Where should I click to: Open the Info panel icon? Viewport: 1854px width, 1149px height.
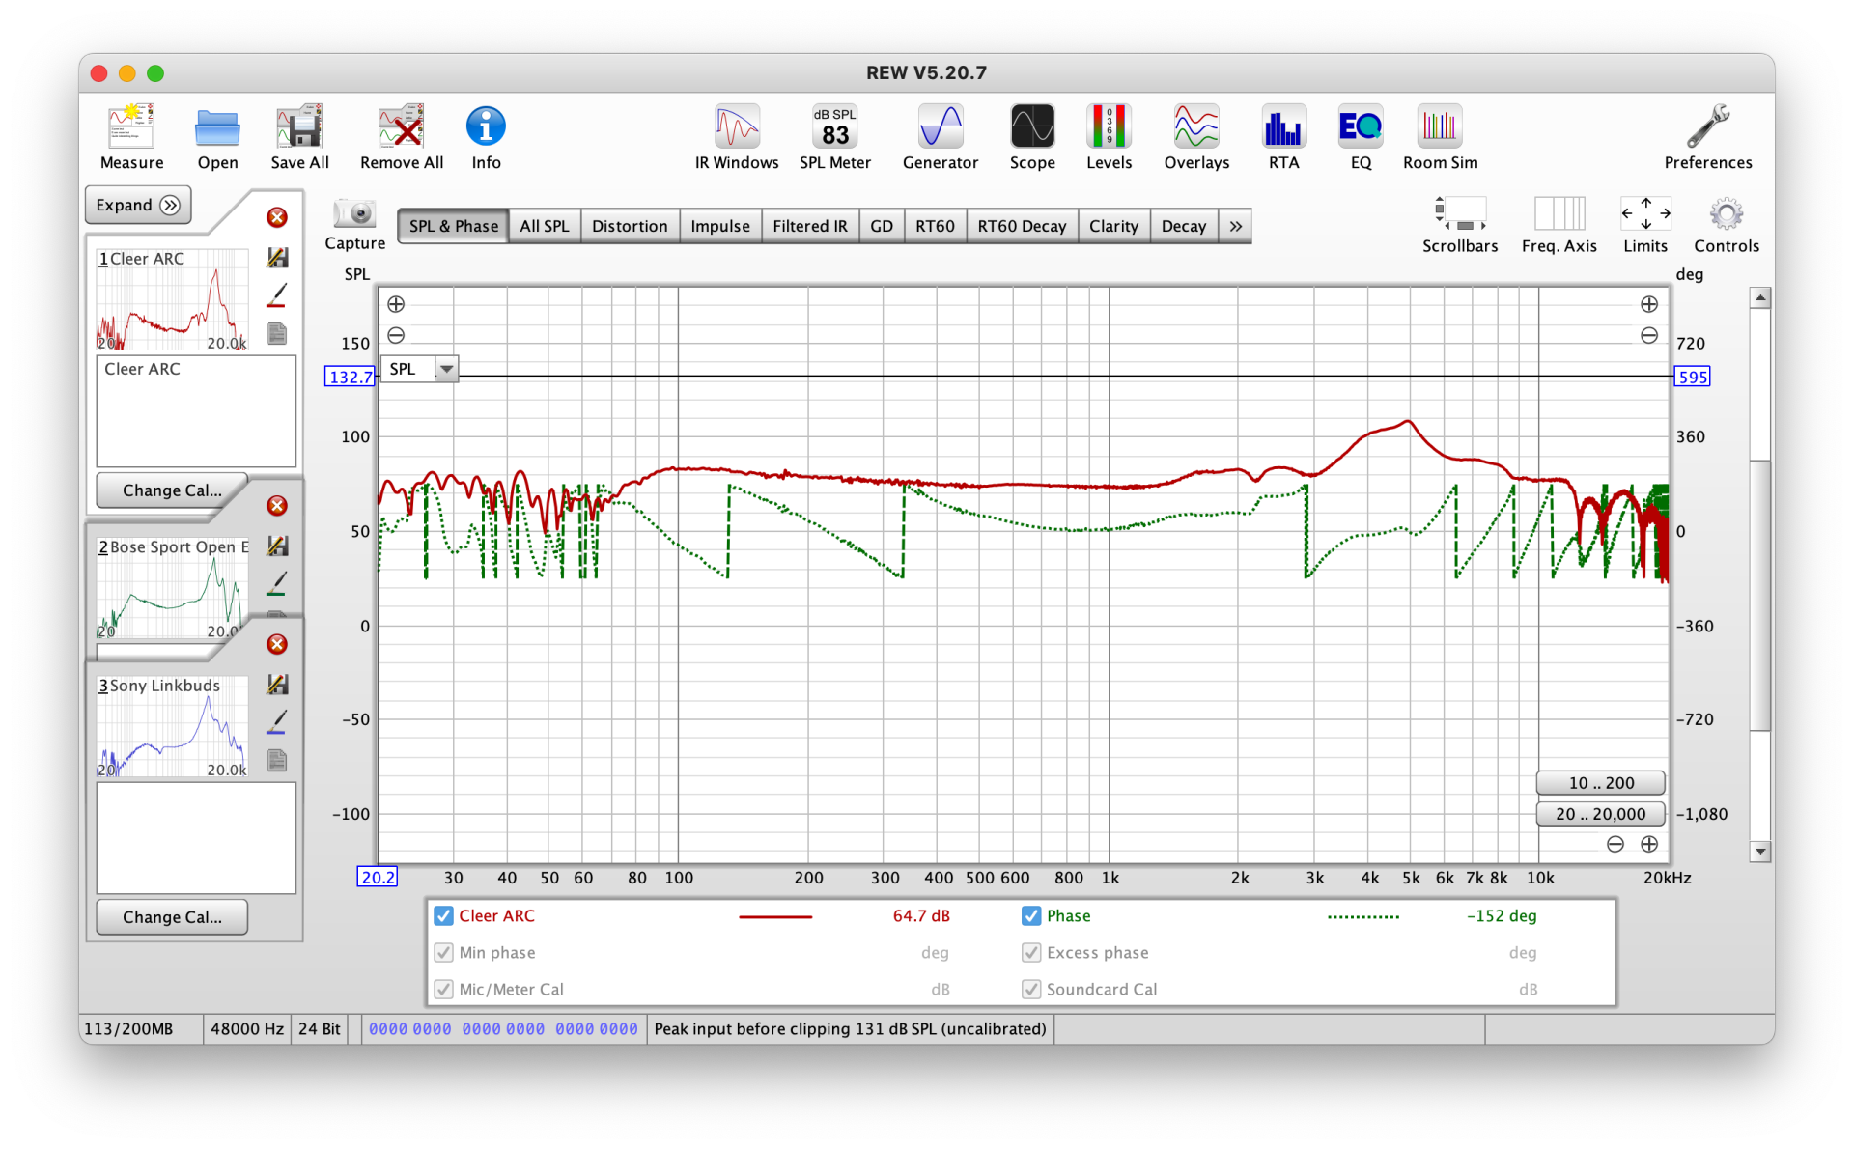coord(486,126)
